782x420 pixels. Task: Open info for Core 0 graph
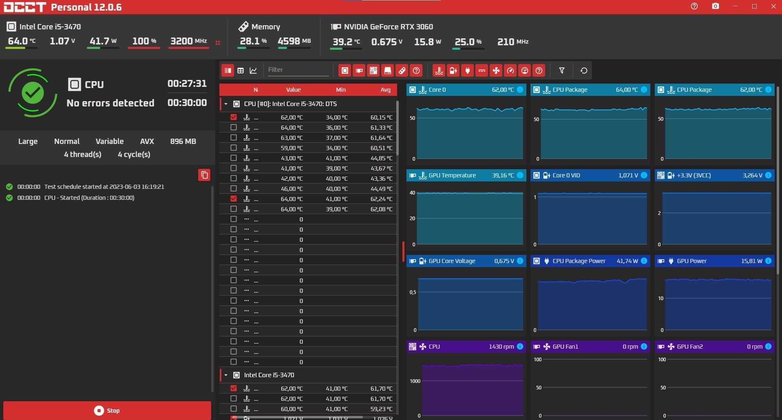pyautogui.click(x=520, y=90)
